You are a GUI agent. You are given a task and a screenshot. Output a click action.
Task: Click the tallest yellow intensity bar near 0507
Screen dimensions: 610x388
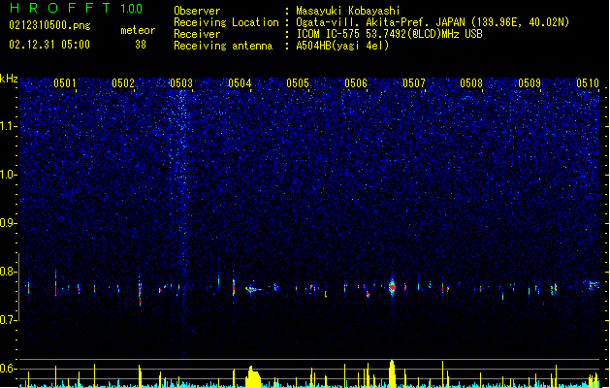pyautogui.click(x=392, y=373)
